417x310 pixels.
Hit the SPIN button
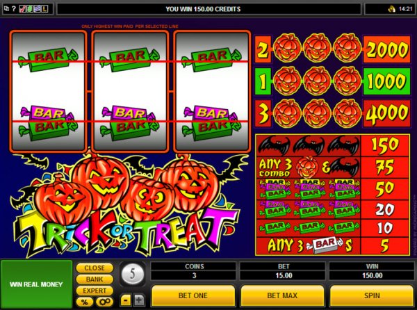[372, 295]
